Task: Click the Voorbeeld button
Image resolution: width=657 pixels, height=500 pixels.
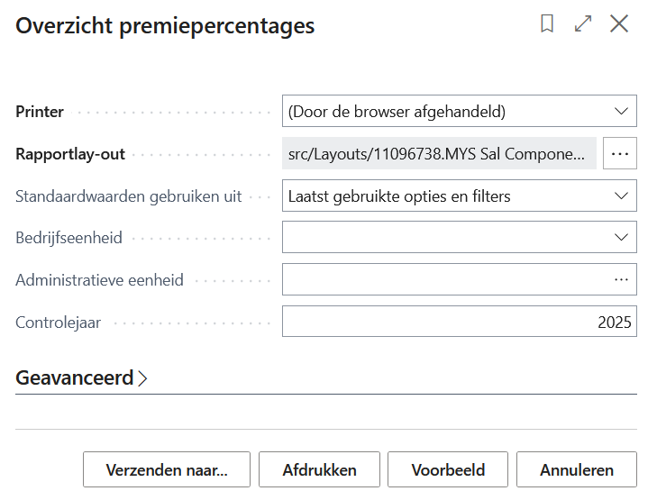Action: (448, 470)
